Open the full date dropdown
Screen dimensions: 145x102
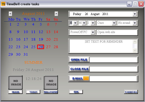pyautogui.click(x=135, y=14)
